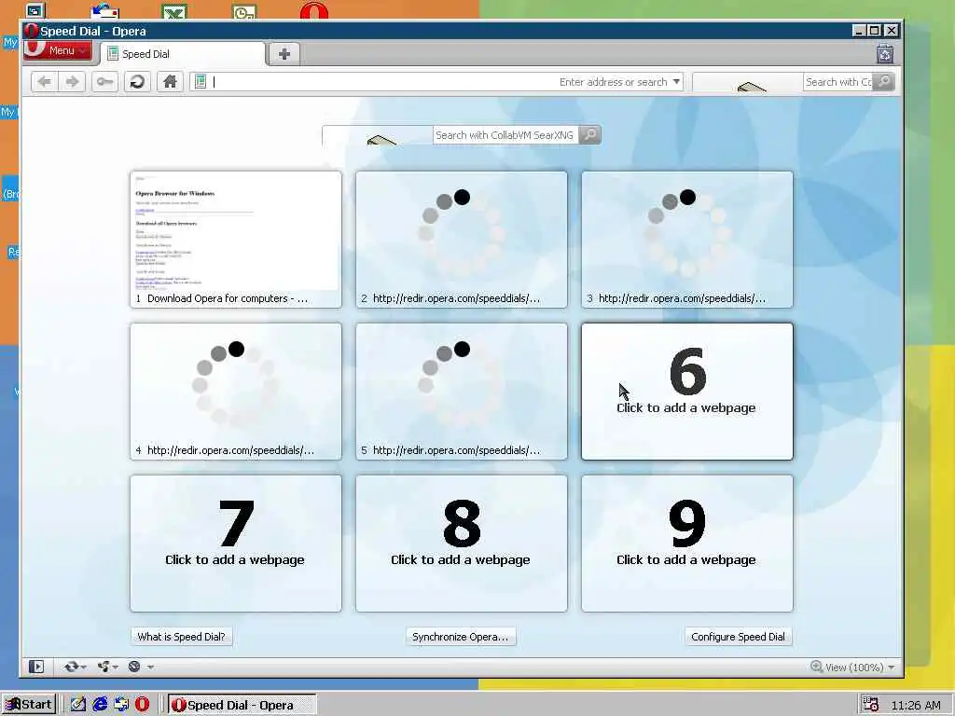Screen dimensions: 955x716
Task: Open the closed tabs trash icon
Action: pyautogui.click(x=884, y=54)
